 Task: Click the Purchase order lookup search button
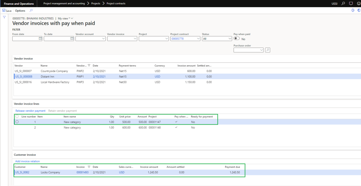pyautogui.click(x=268, y=50)
